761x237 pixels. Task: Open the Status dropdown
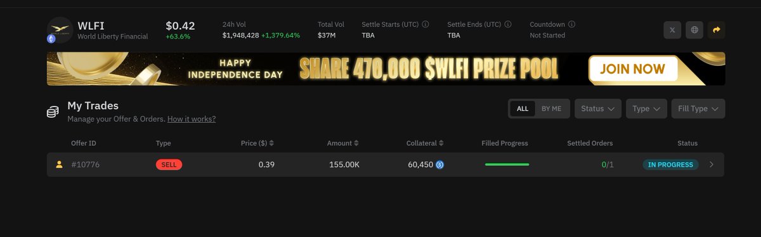(597, 108)
